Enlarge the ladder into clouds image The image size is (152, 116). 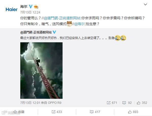(x=41, y=70)
